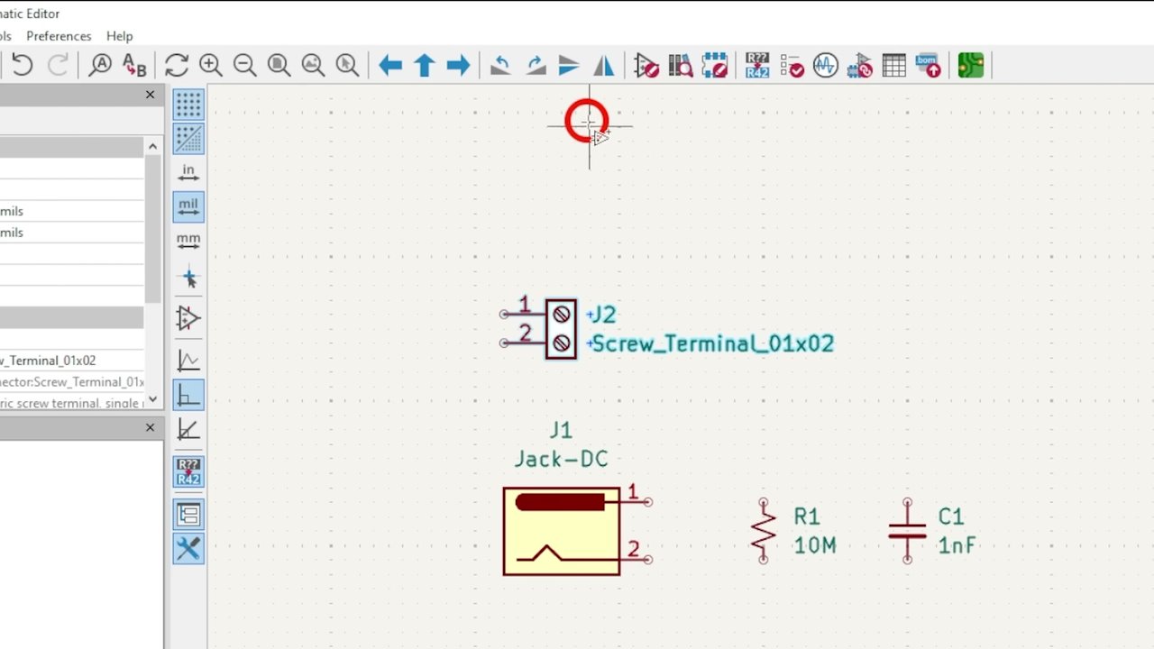Open the Preferences menu
Viewport: 1154px width, 649px height.
59,36
